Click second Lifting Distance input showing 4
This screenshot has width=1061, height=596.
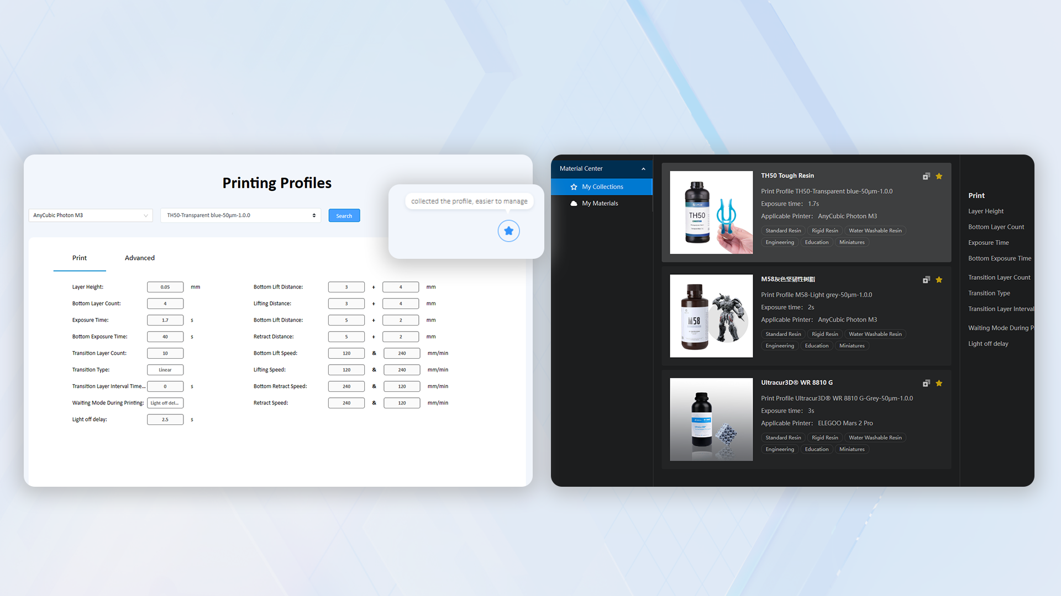click(x=401, y=304)
